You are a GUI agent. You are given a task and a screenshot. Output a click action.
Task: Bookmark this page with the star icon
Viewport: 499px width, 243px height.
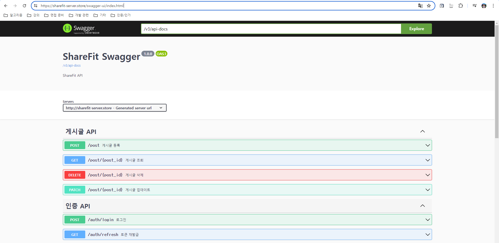click(429, 6)
